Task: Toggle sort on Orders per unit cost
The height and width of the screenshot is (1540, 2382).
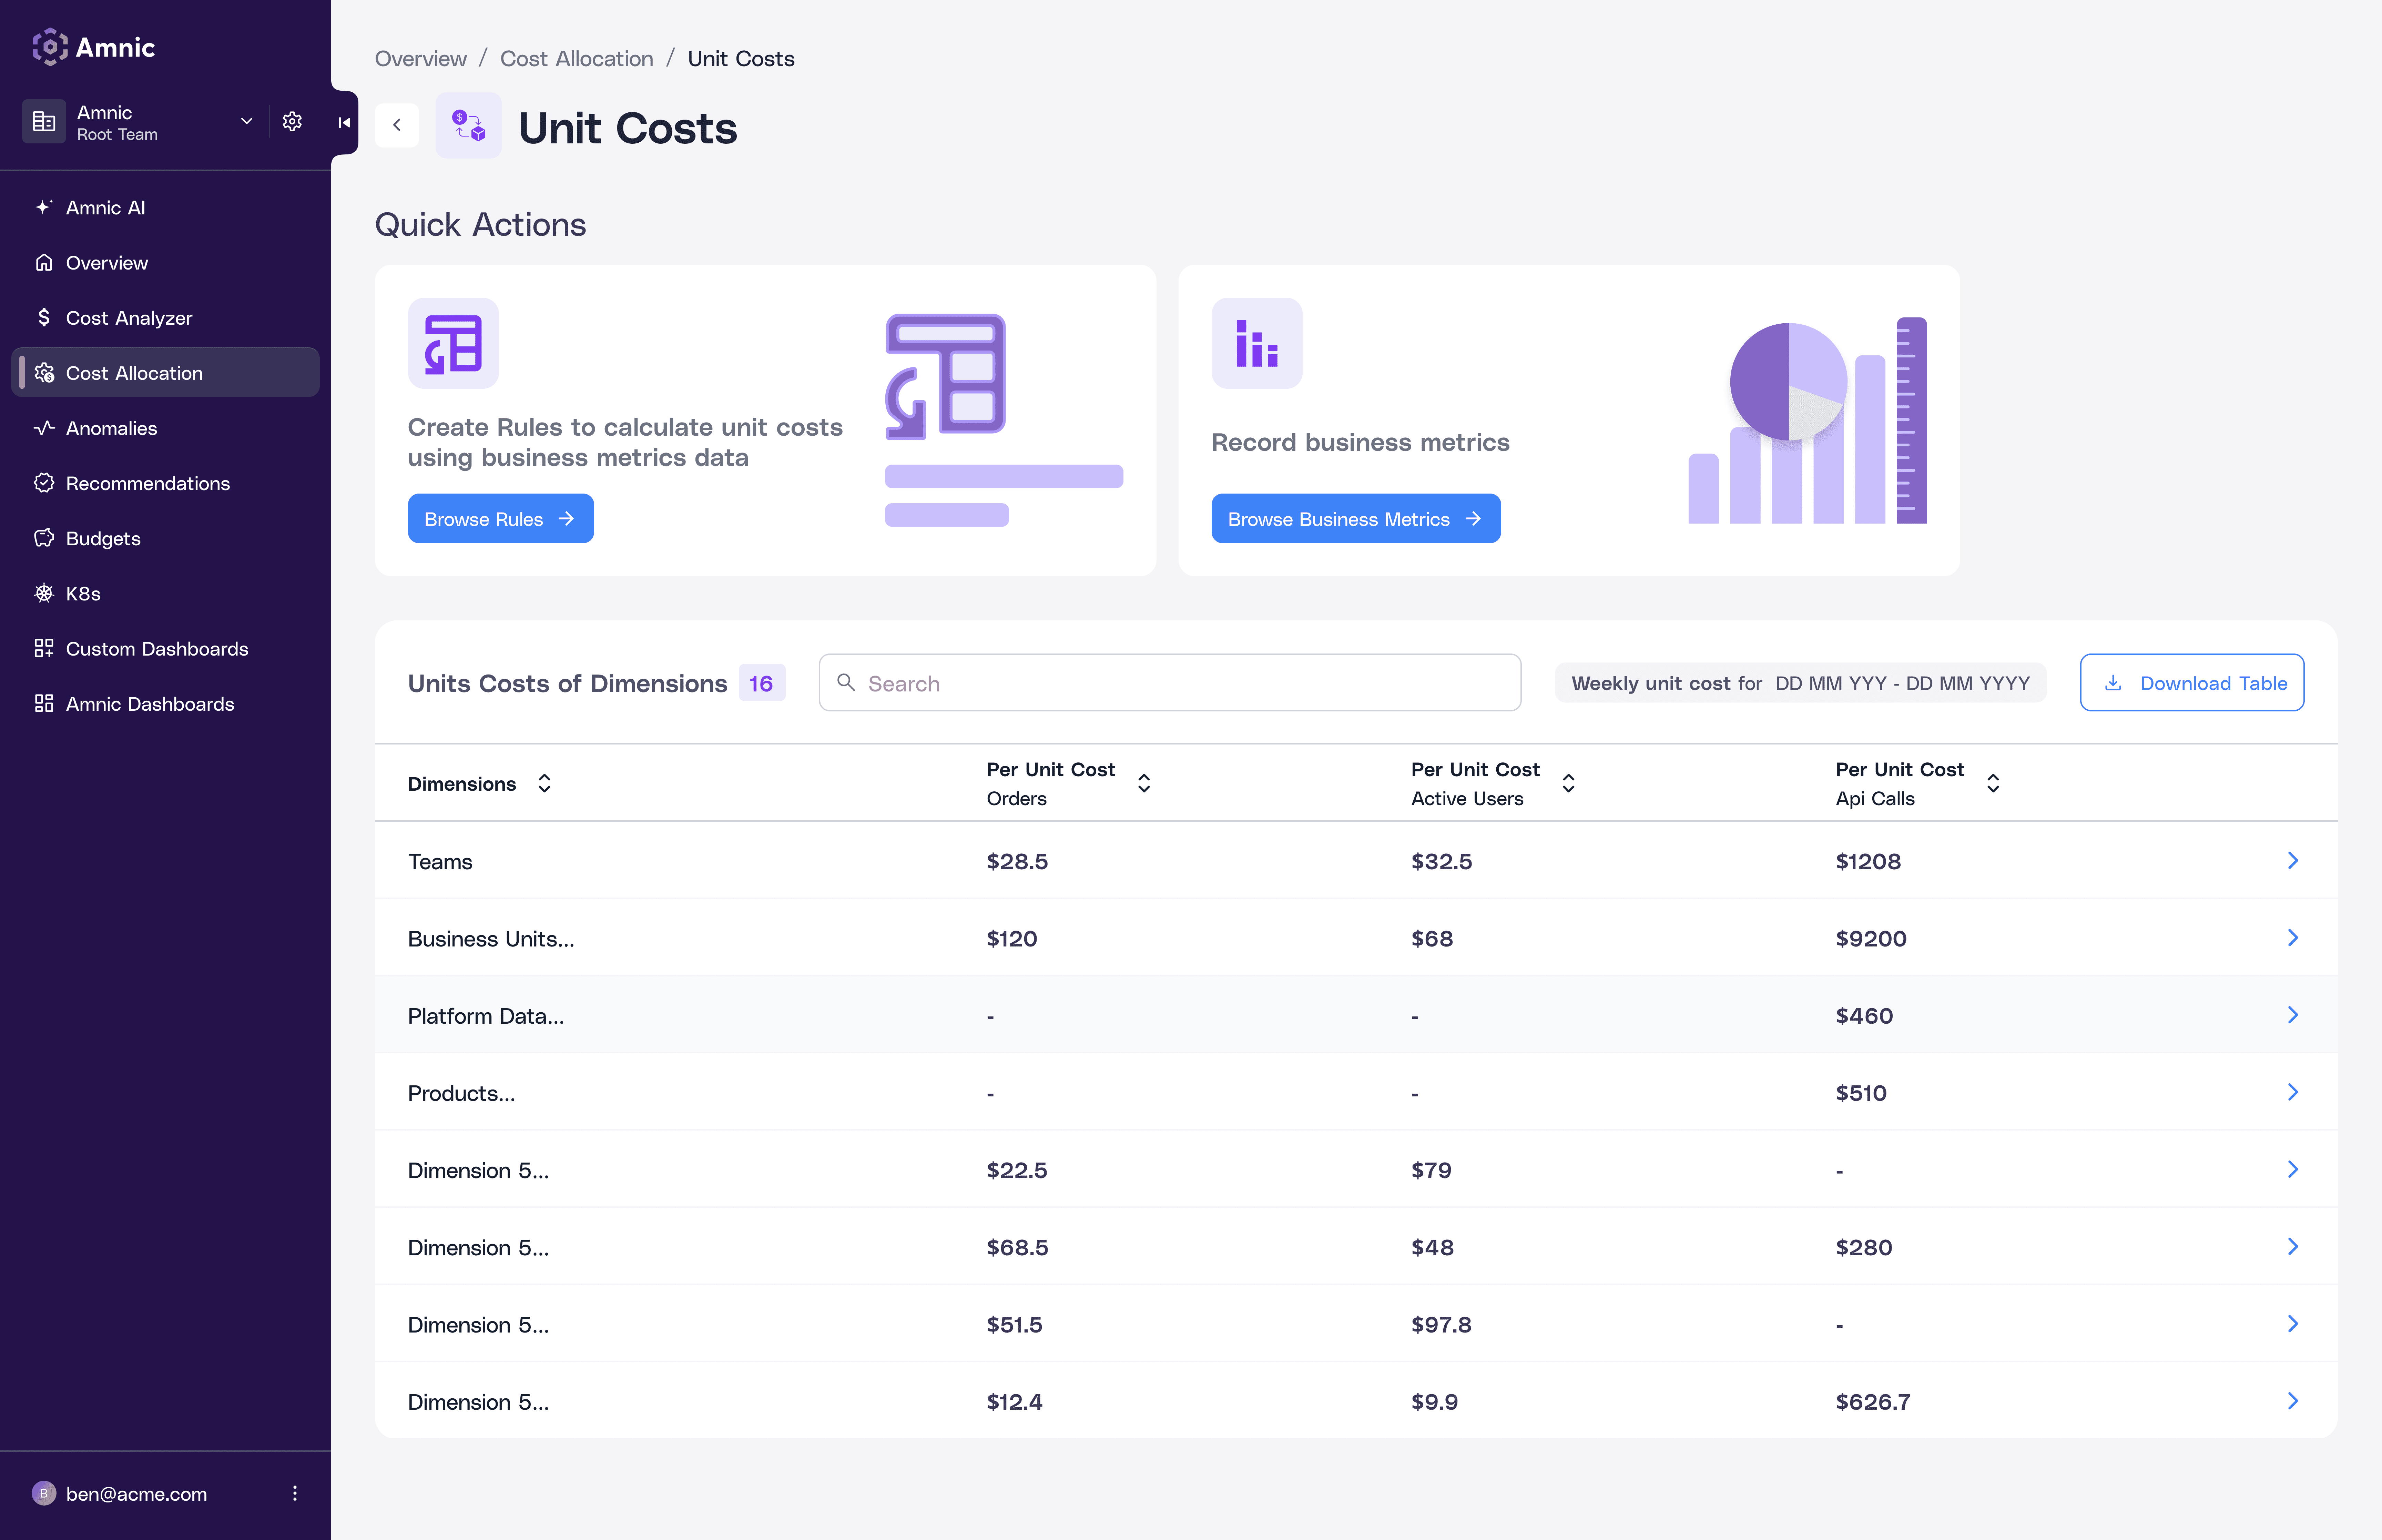Action: (1143, 783)
